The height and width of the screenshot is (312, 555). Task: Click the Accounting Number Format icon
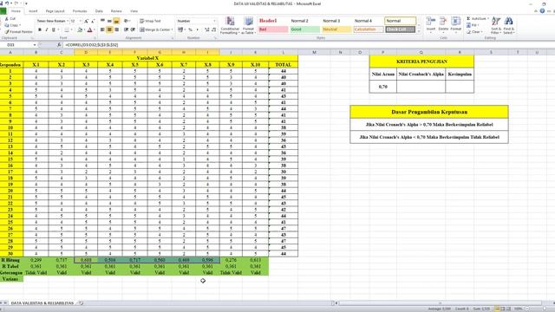click(180, 29)
